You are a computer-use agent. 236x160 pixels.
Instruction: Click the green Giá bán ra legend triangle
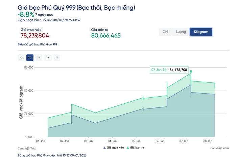coord(128,148)
